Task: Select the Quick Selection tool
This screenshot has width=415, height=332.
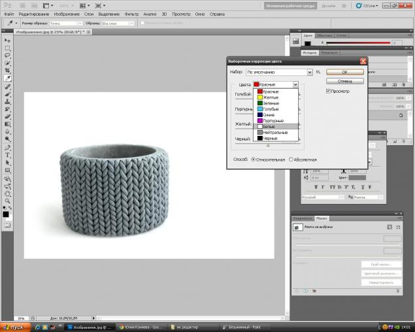Action: click(7, 63)
